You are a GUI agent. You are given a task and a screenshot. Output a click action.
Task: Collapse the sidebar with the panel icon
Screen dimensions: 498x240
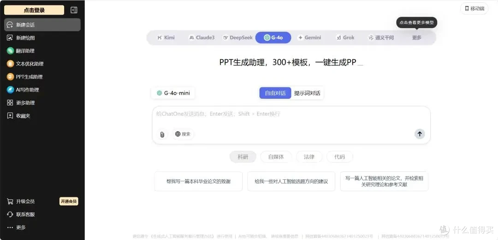[74, 10]
